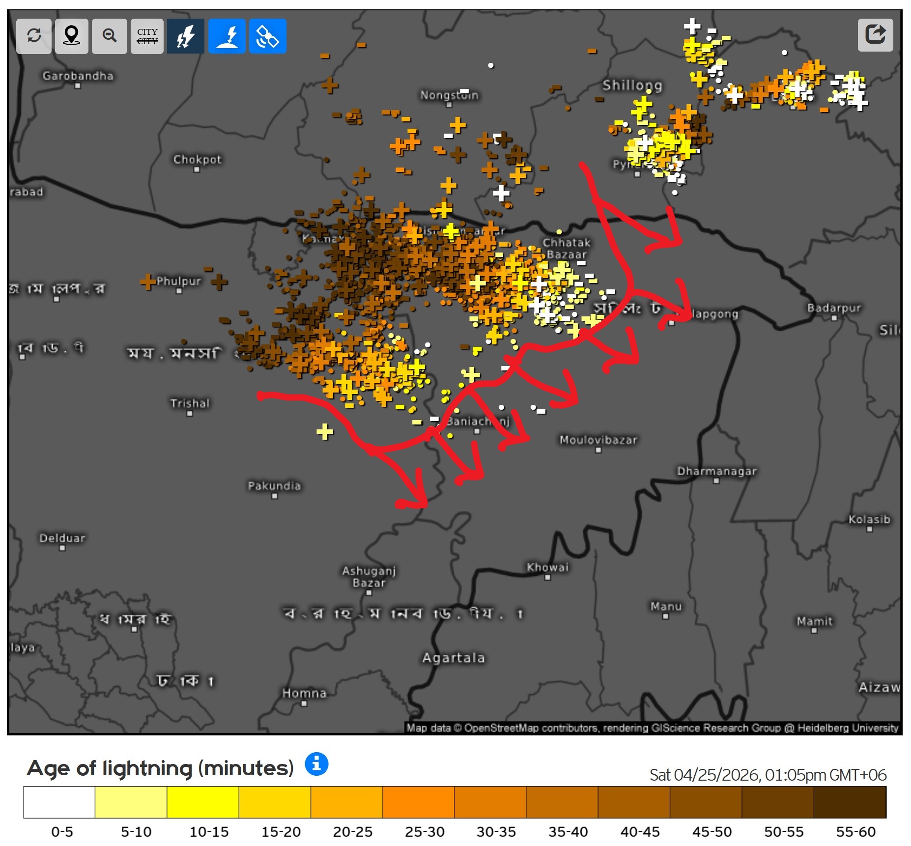
Task: Click the Moulovibazar map label
Action: pos(598,440)
